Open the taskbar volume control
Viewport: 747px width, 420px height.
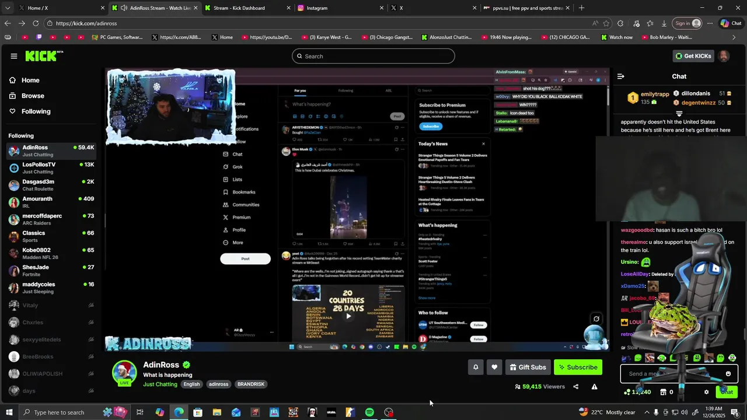(x=685, y=412)
